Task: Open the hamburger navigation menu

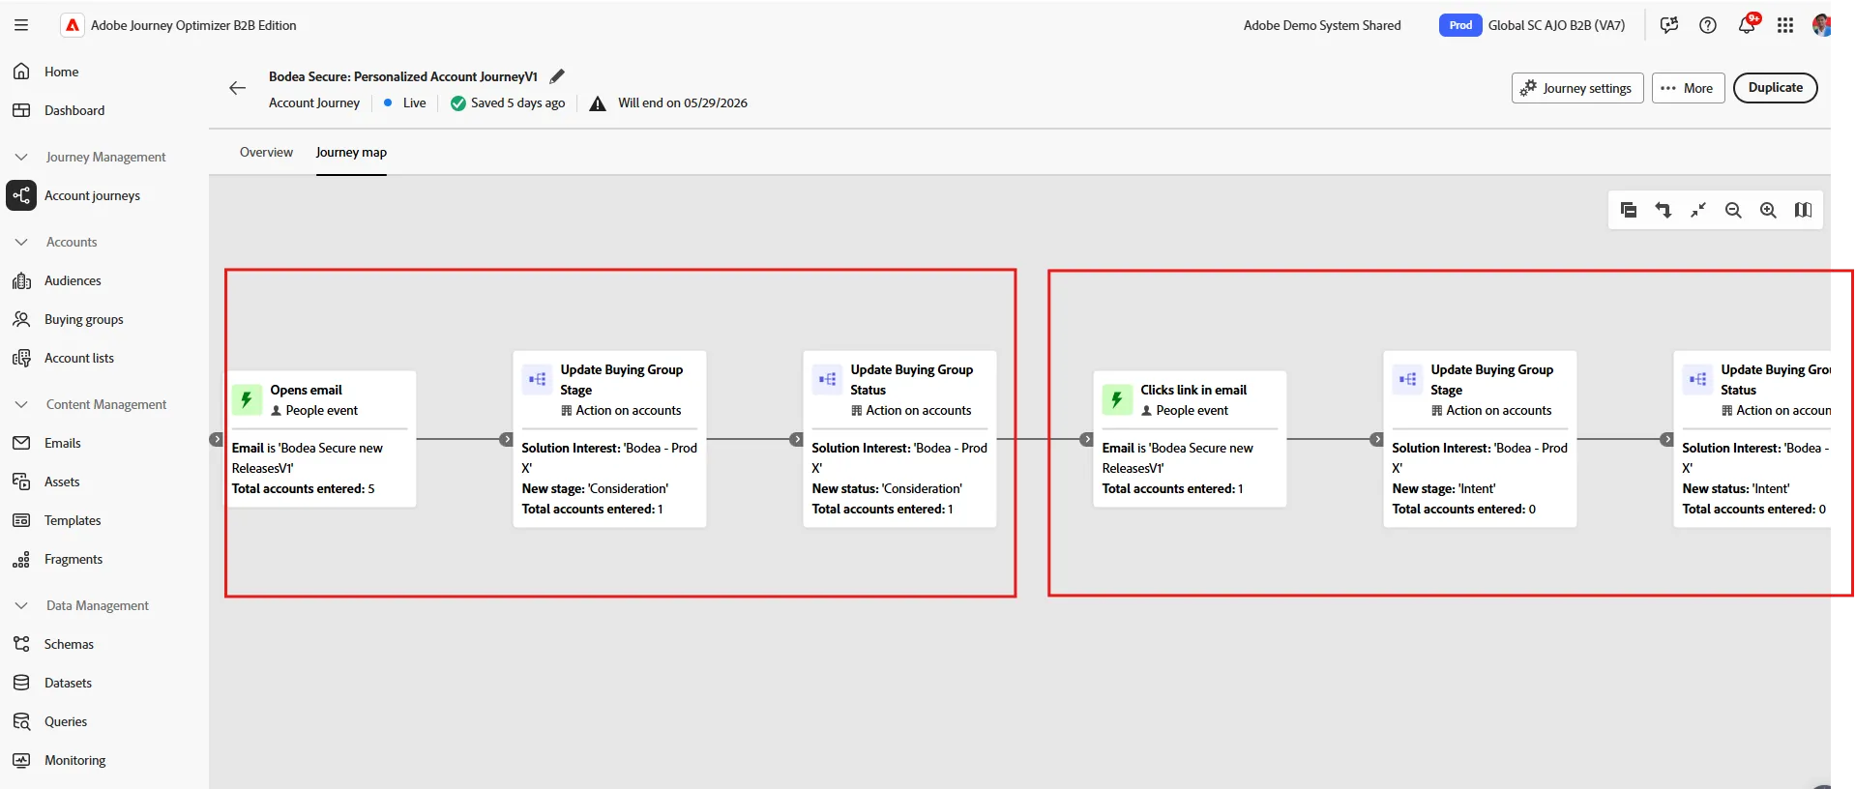Action: (21, 25)
